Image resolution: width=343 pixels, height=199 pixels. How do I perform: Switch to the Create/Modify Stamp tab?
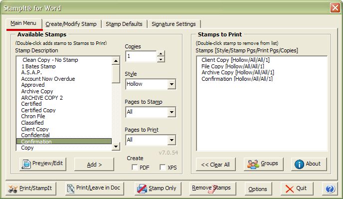[x=71, y=24]
